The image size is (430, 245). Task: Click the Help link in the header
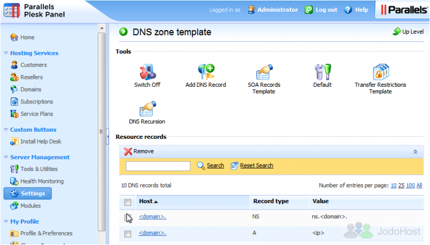click(x=362, y=10)
